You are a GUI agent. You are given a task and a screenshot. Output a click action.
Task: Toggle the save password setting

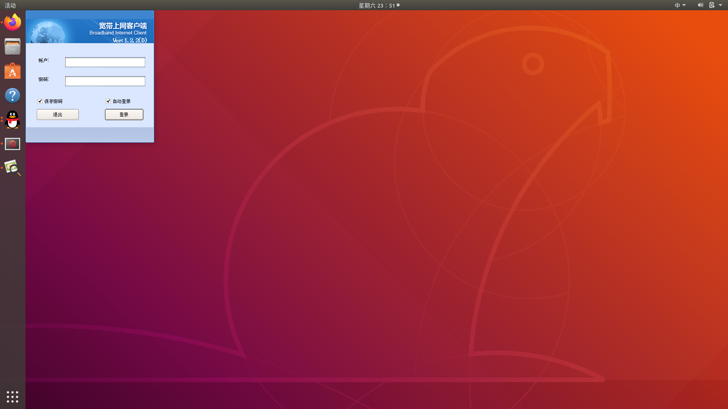[40, 101]
